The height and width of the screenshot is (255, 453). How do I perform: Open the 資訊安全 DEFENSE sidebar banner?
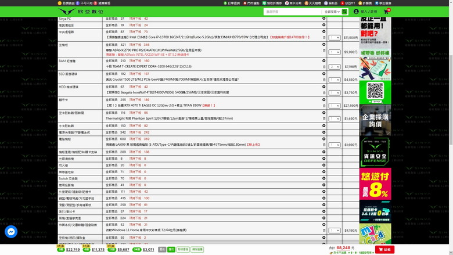coord(375,152)
